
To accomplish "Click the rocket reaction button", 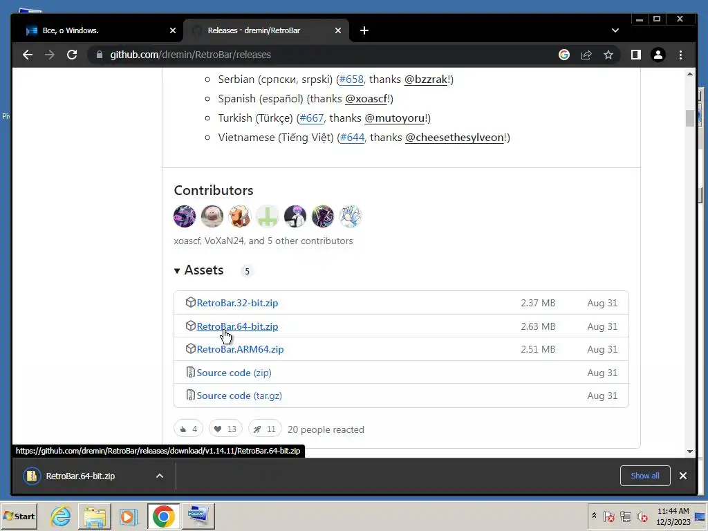I will [265, 429].
